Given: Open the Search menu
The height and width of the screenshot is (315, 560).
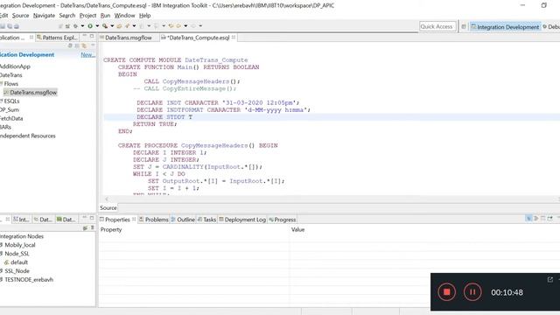Looking at the screenshot, I should 67,16.
